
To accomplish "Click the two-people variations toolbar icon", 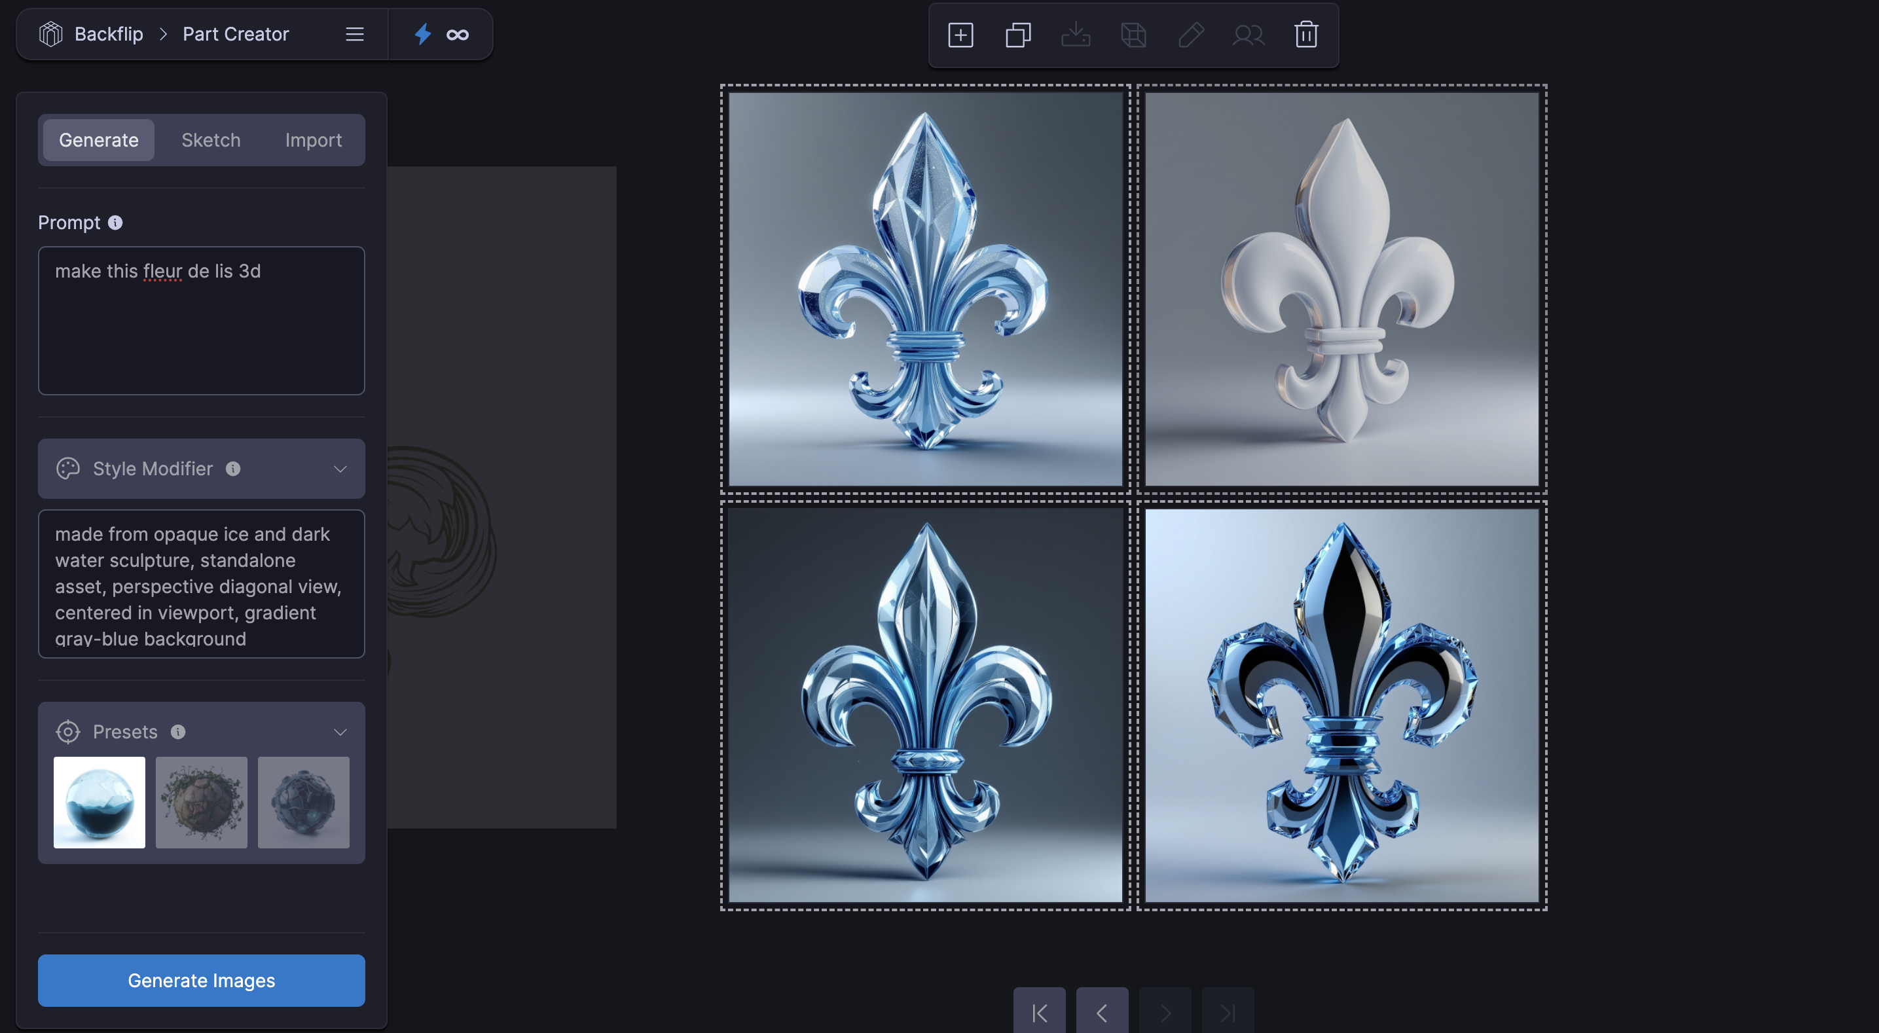I will click(1248, 35).
